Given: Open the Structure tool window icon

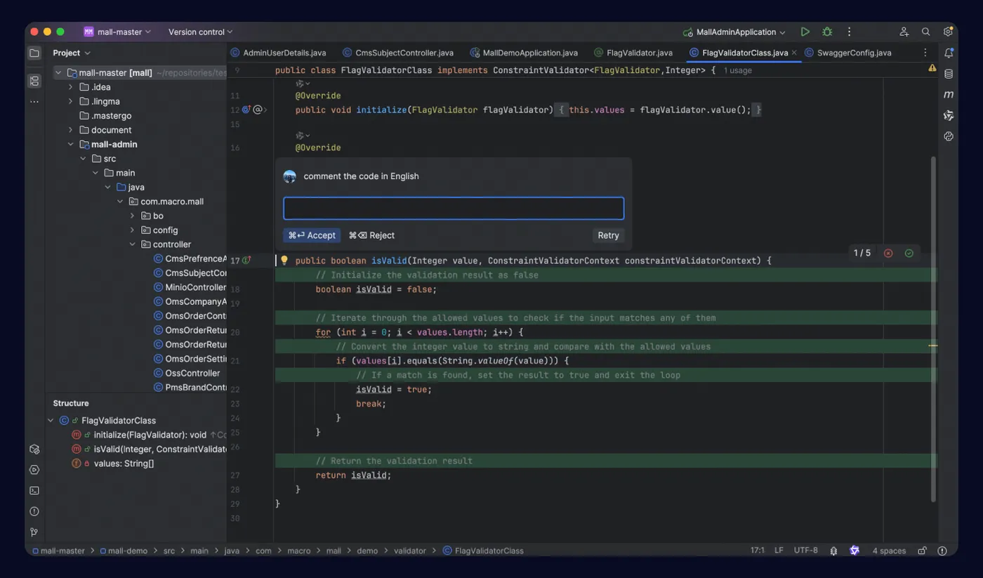Looking at the screenshot, I should [x=34, y=81].
